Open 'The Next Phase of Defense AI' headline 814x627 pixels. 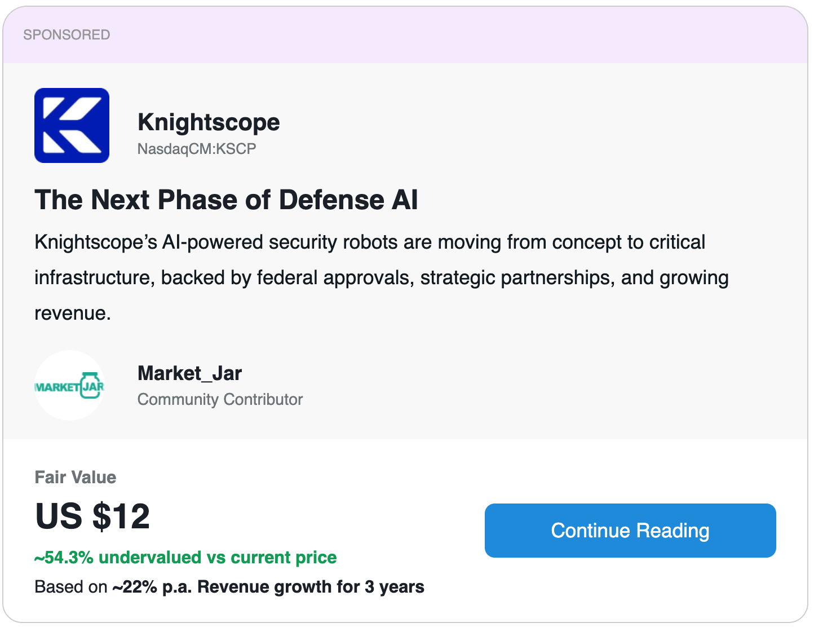[226, 200]
